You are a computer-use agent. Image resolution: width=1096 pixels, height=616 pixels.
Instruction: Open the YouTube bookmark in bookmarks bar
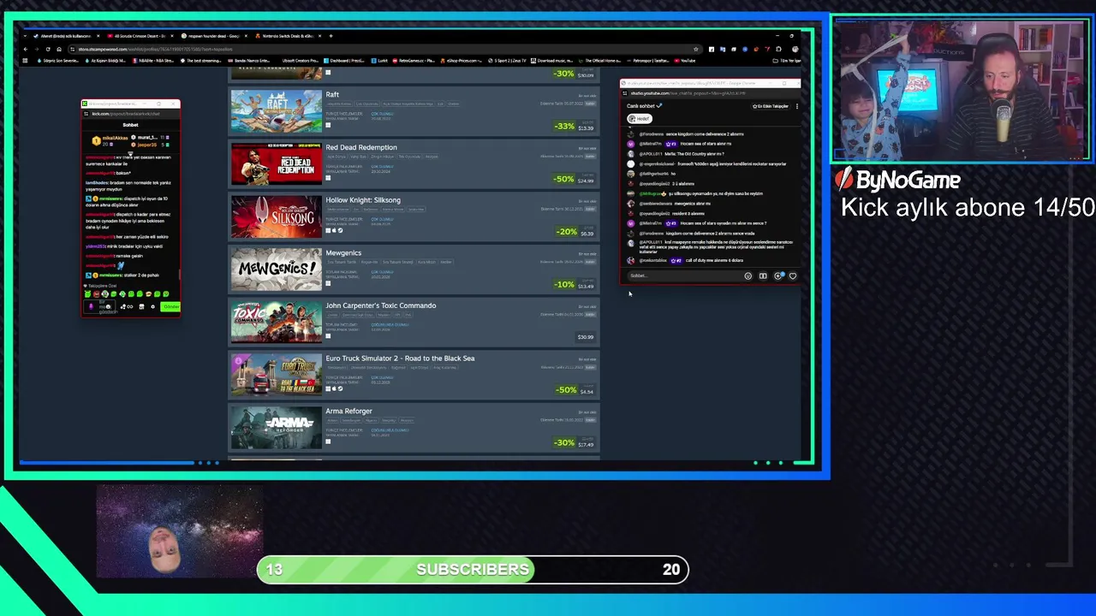(685, 61)
